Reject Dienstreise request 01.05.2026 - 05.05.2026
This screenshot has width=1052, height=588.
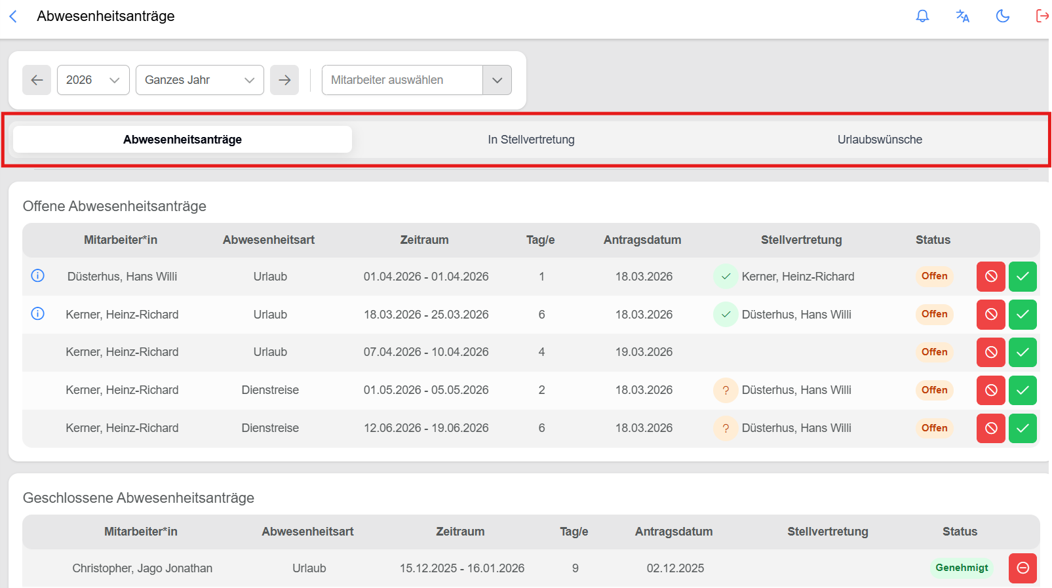coord(990,391)
